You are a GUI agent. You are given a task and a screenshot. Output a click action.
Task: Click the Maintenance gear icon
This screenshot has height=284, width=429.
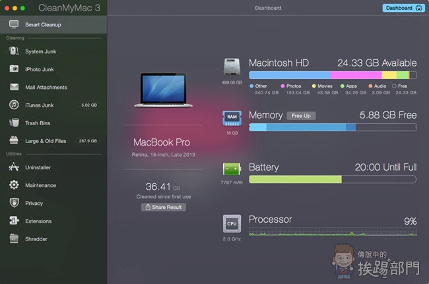coord(14,185)
